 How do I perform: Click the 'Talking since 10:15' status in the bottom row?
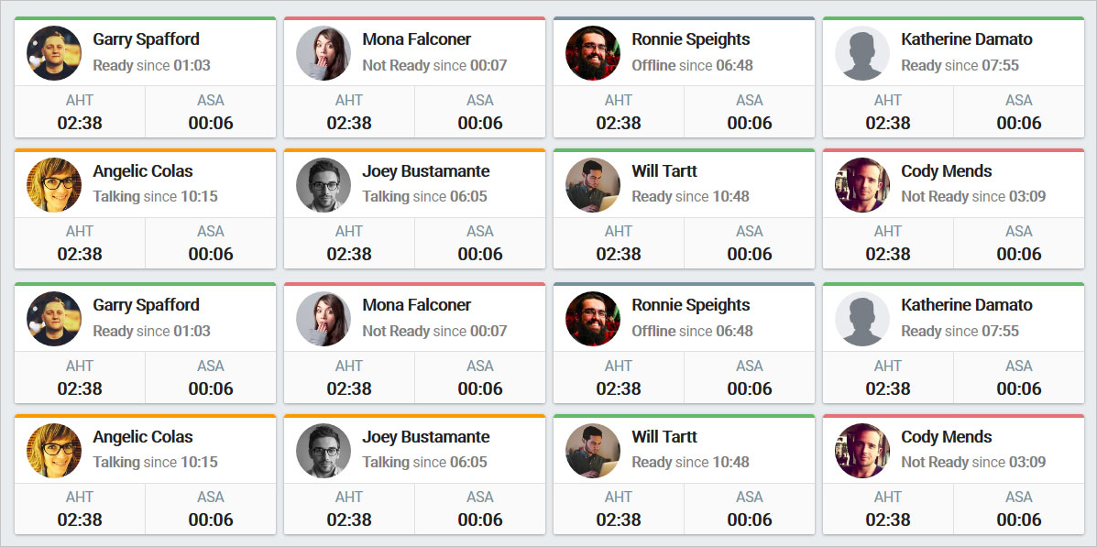155,463
